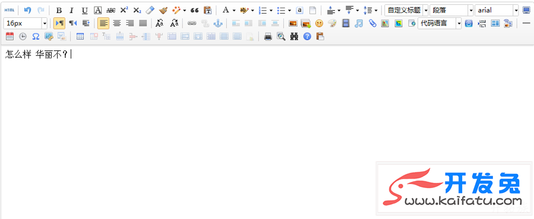Image resolution: width=534 pixels, height=219 pixels.
Task: Toggle italic formatting
Action: [71, 10]
